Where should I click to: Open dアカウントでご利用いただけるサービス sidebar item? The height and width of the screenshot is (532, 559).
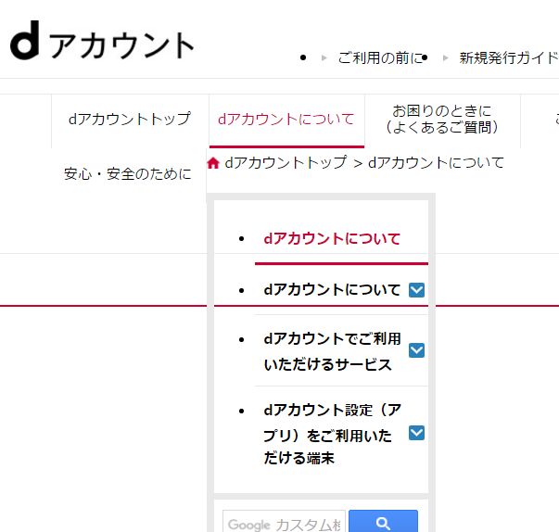point(332,351)
